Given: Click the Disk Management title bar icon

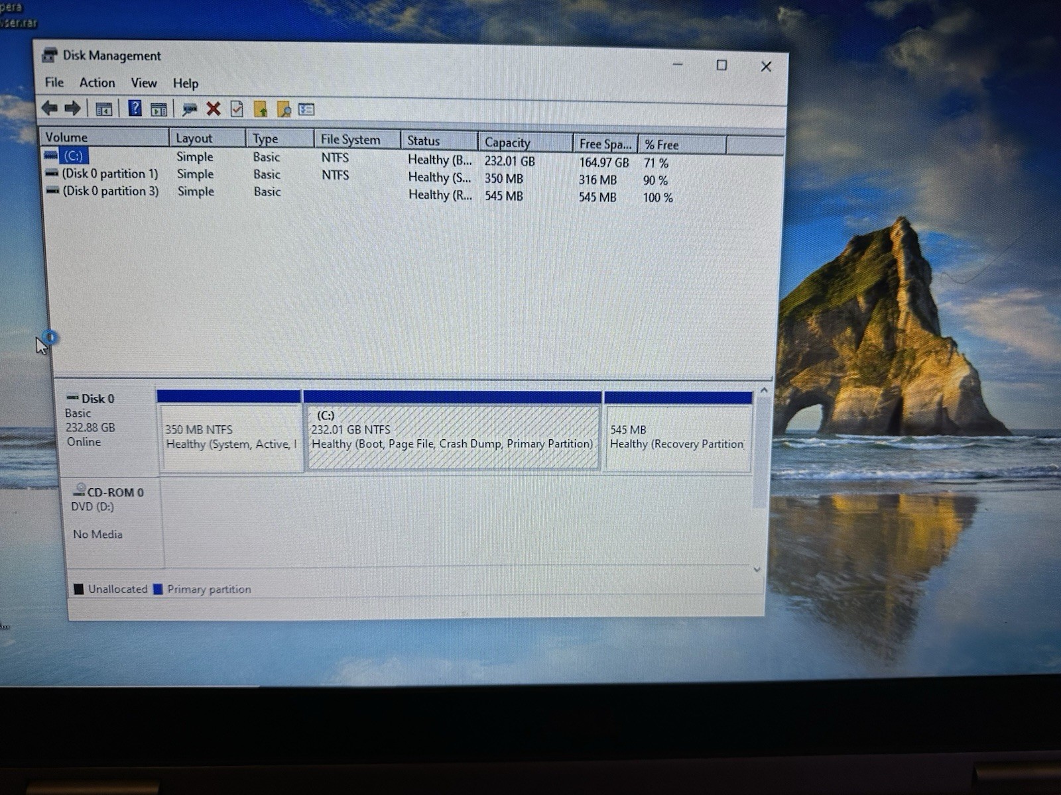Looking at the screenshot, I should (49, 55).
